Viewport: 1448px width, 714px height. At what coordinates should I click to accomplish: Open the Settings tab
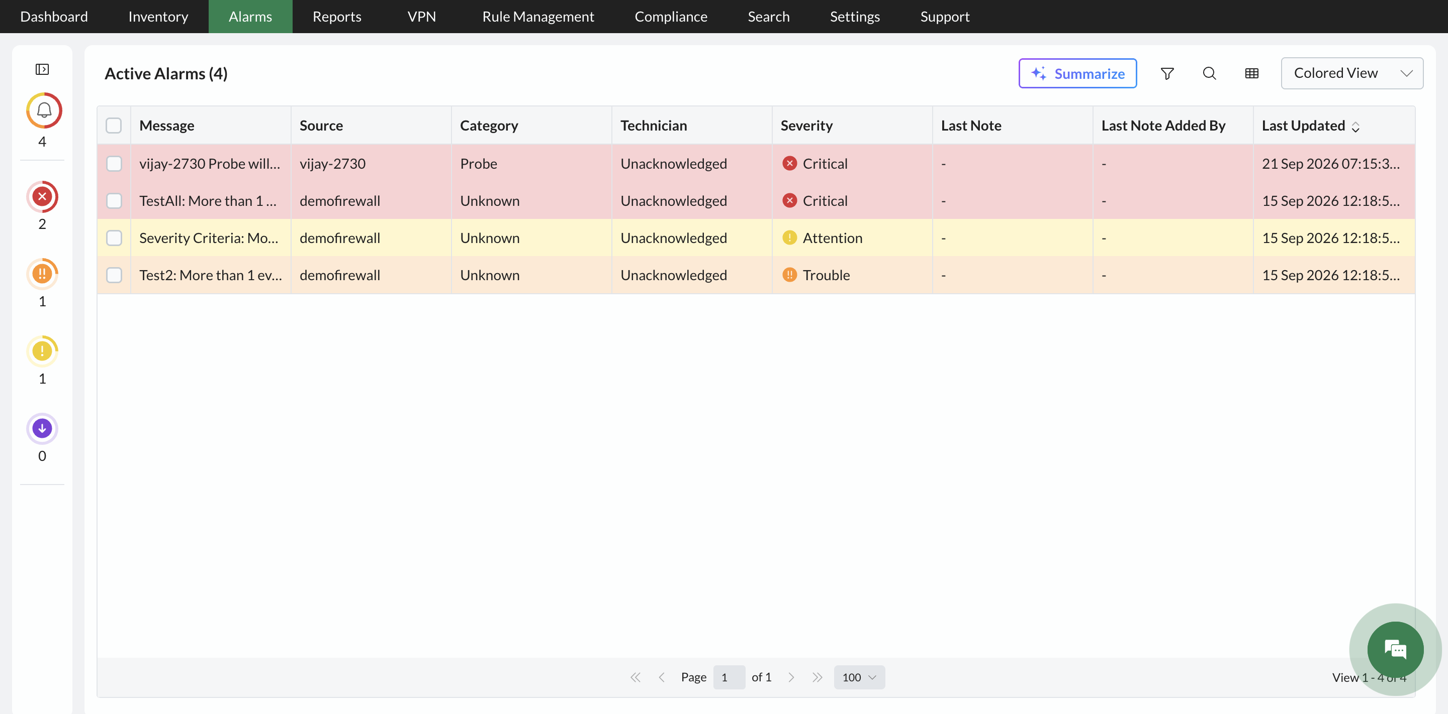pyautogui.click(x=854, y=16)
